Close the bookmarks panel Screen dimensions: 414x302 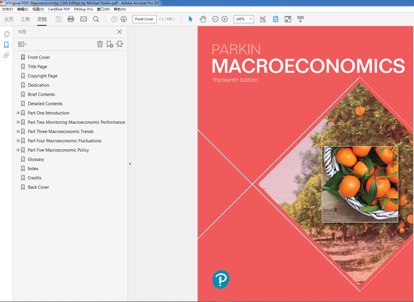coord(119,32)
